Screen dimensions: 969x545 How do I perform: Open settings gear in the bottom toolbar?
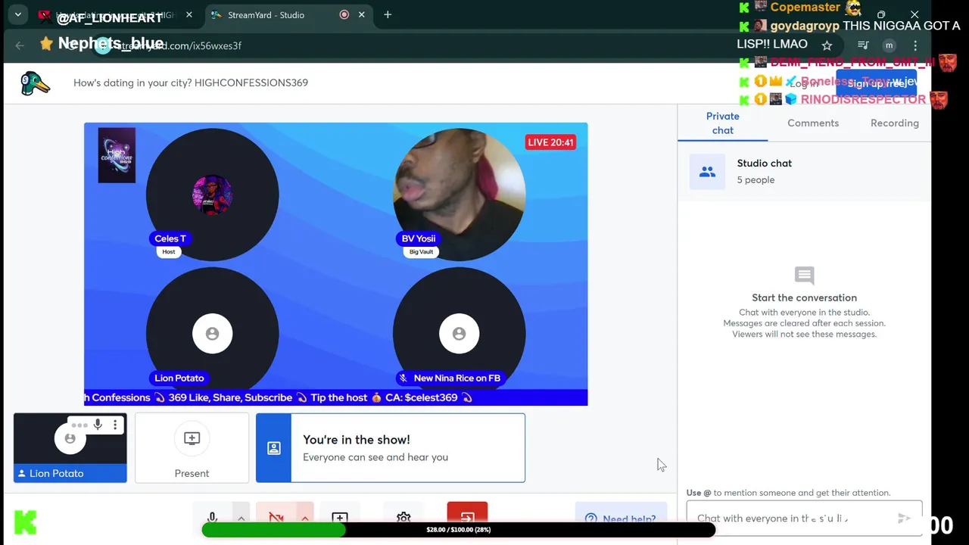pos(403,517)
